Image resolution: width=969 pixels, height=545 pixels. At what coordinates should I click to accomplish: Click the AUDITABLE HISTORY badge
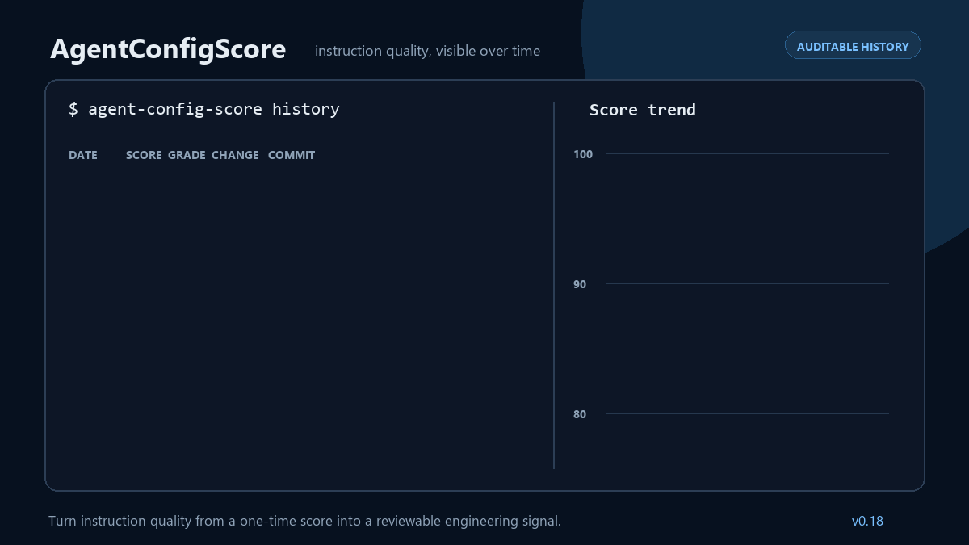[x=853, y=46]
